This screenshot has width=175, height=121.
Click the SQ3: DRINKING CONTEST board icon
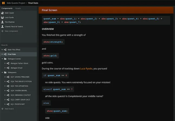(8, 95)
